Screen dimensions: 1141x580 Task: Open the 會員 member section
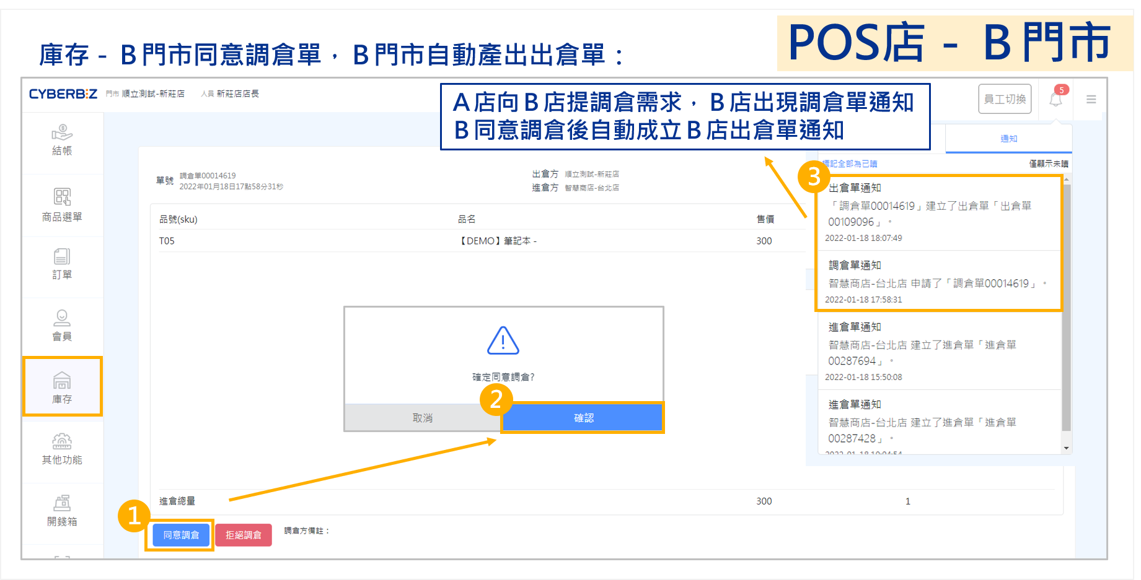[62, 326]
